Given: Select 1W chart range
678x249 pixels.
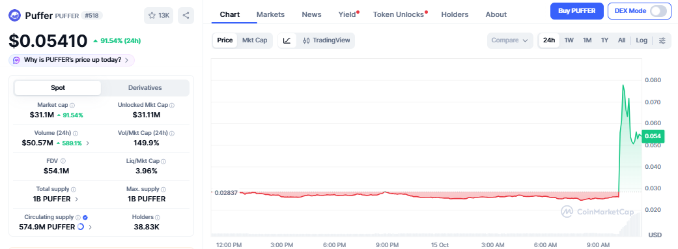Looking at the screenshot, I should pyautogui.click(x=569, y=40).
